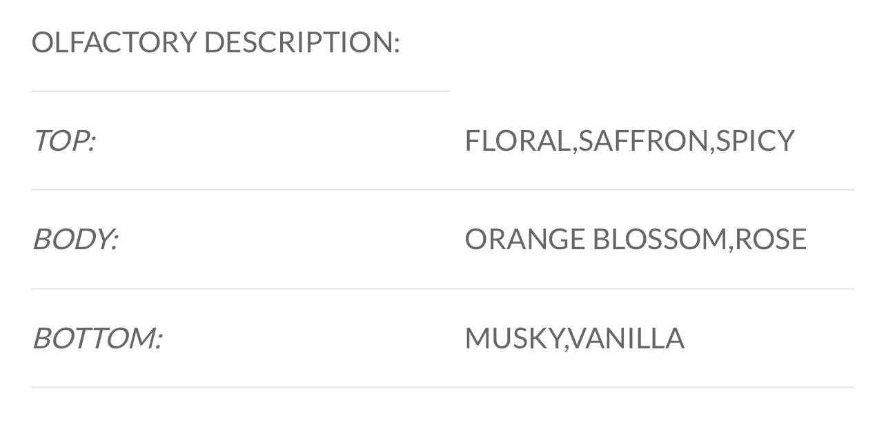The width and height of the screenshot is (886, 431).
Task: Click the divider line below the BOTTOM row
Action: coord(442,388)
